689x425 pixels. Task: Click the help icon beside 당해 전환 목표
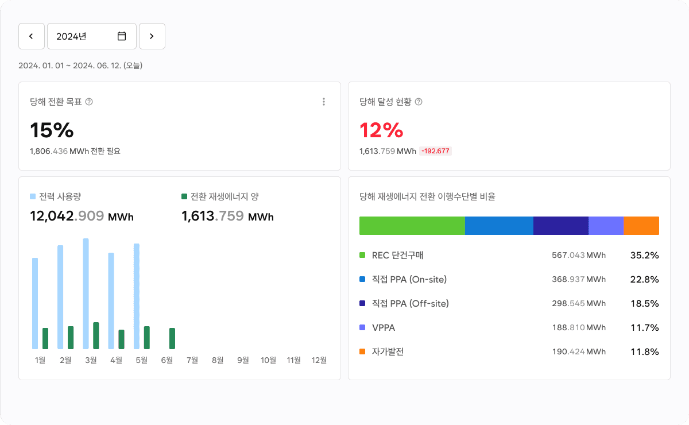tap(90, 102)
